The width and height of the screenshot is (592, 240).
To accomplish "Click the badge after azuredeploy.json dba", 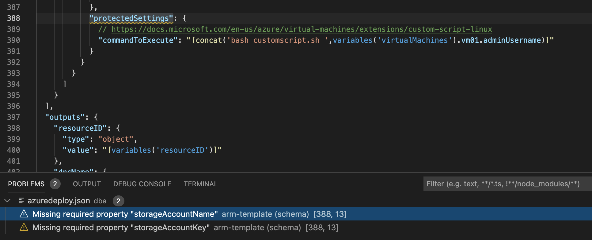I will (x=118, y=201).
